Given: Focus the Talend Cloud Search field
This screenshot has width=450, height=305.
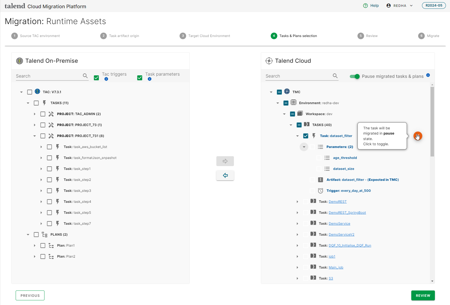Looking at the screenshot, I should pyautogui.click(x=298, y=76).
